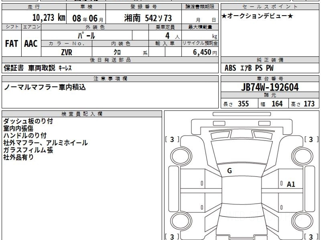Click the G mark on the windshield diagram
Image resolution: width=321 pixels, height=240 pixels.
click(229, 171)
